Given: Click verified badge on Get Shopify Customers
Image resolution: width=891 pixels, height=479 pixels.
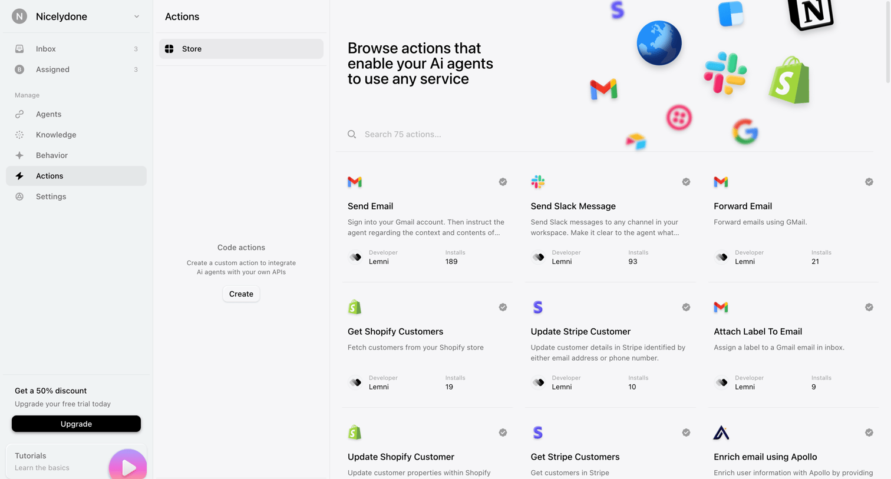Looking at the screenshot, I should [503, 307].
